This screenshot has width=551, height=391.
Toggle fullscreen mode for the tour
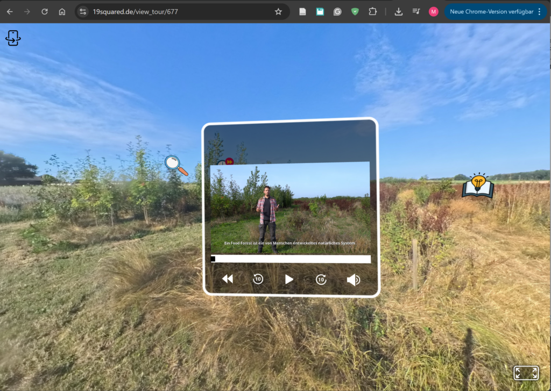[x=526, y=373]
